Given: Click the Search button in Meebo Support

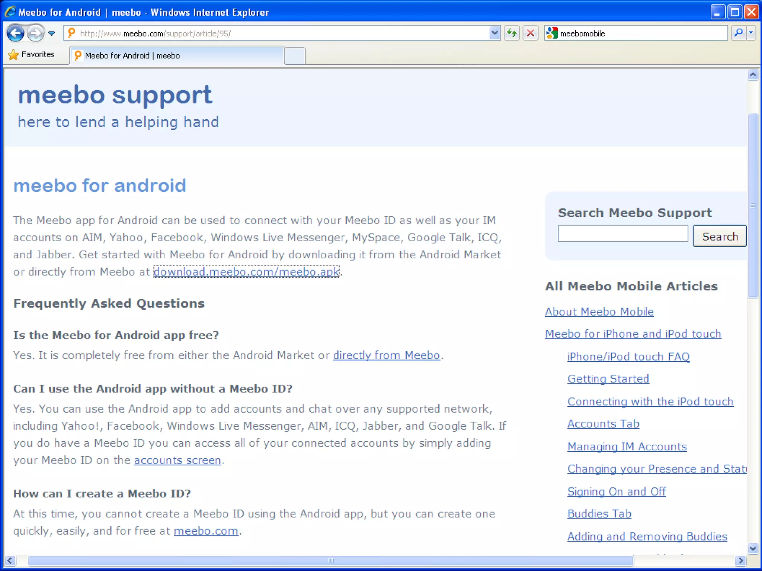Looking at the screenshot, I should 719,236.
